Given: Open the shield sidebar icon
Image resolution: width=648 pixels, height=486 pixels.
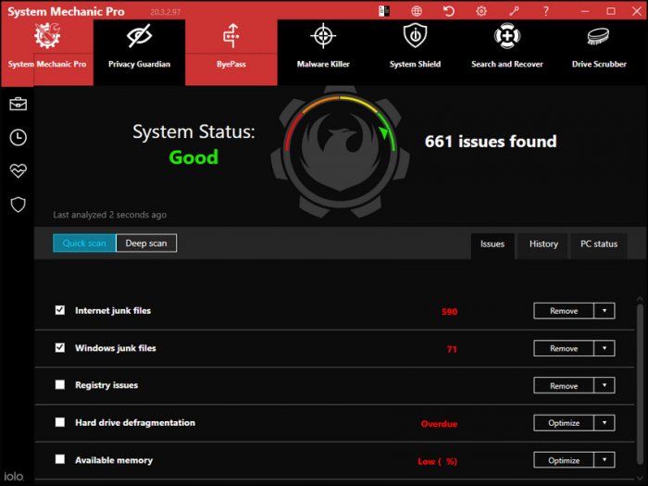Looking at the screenshot, I should click(x=19, y=205).
